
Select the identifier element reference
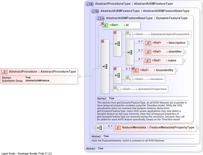pyautogui.click(x=164, y=52)
